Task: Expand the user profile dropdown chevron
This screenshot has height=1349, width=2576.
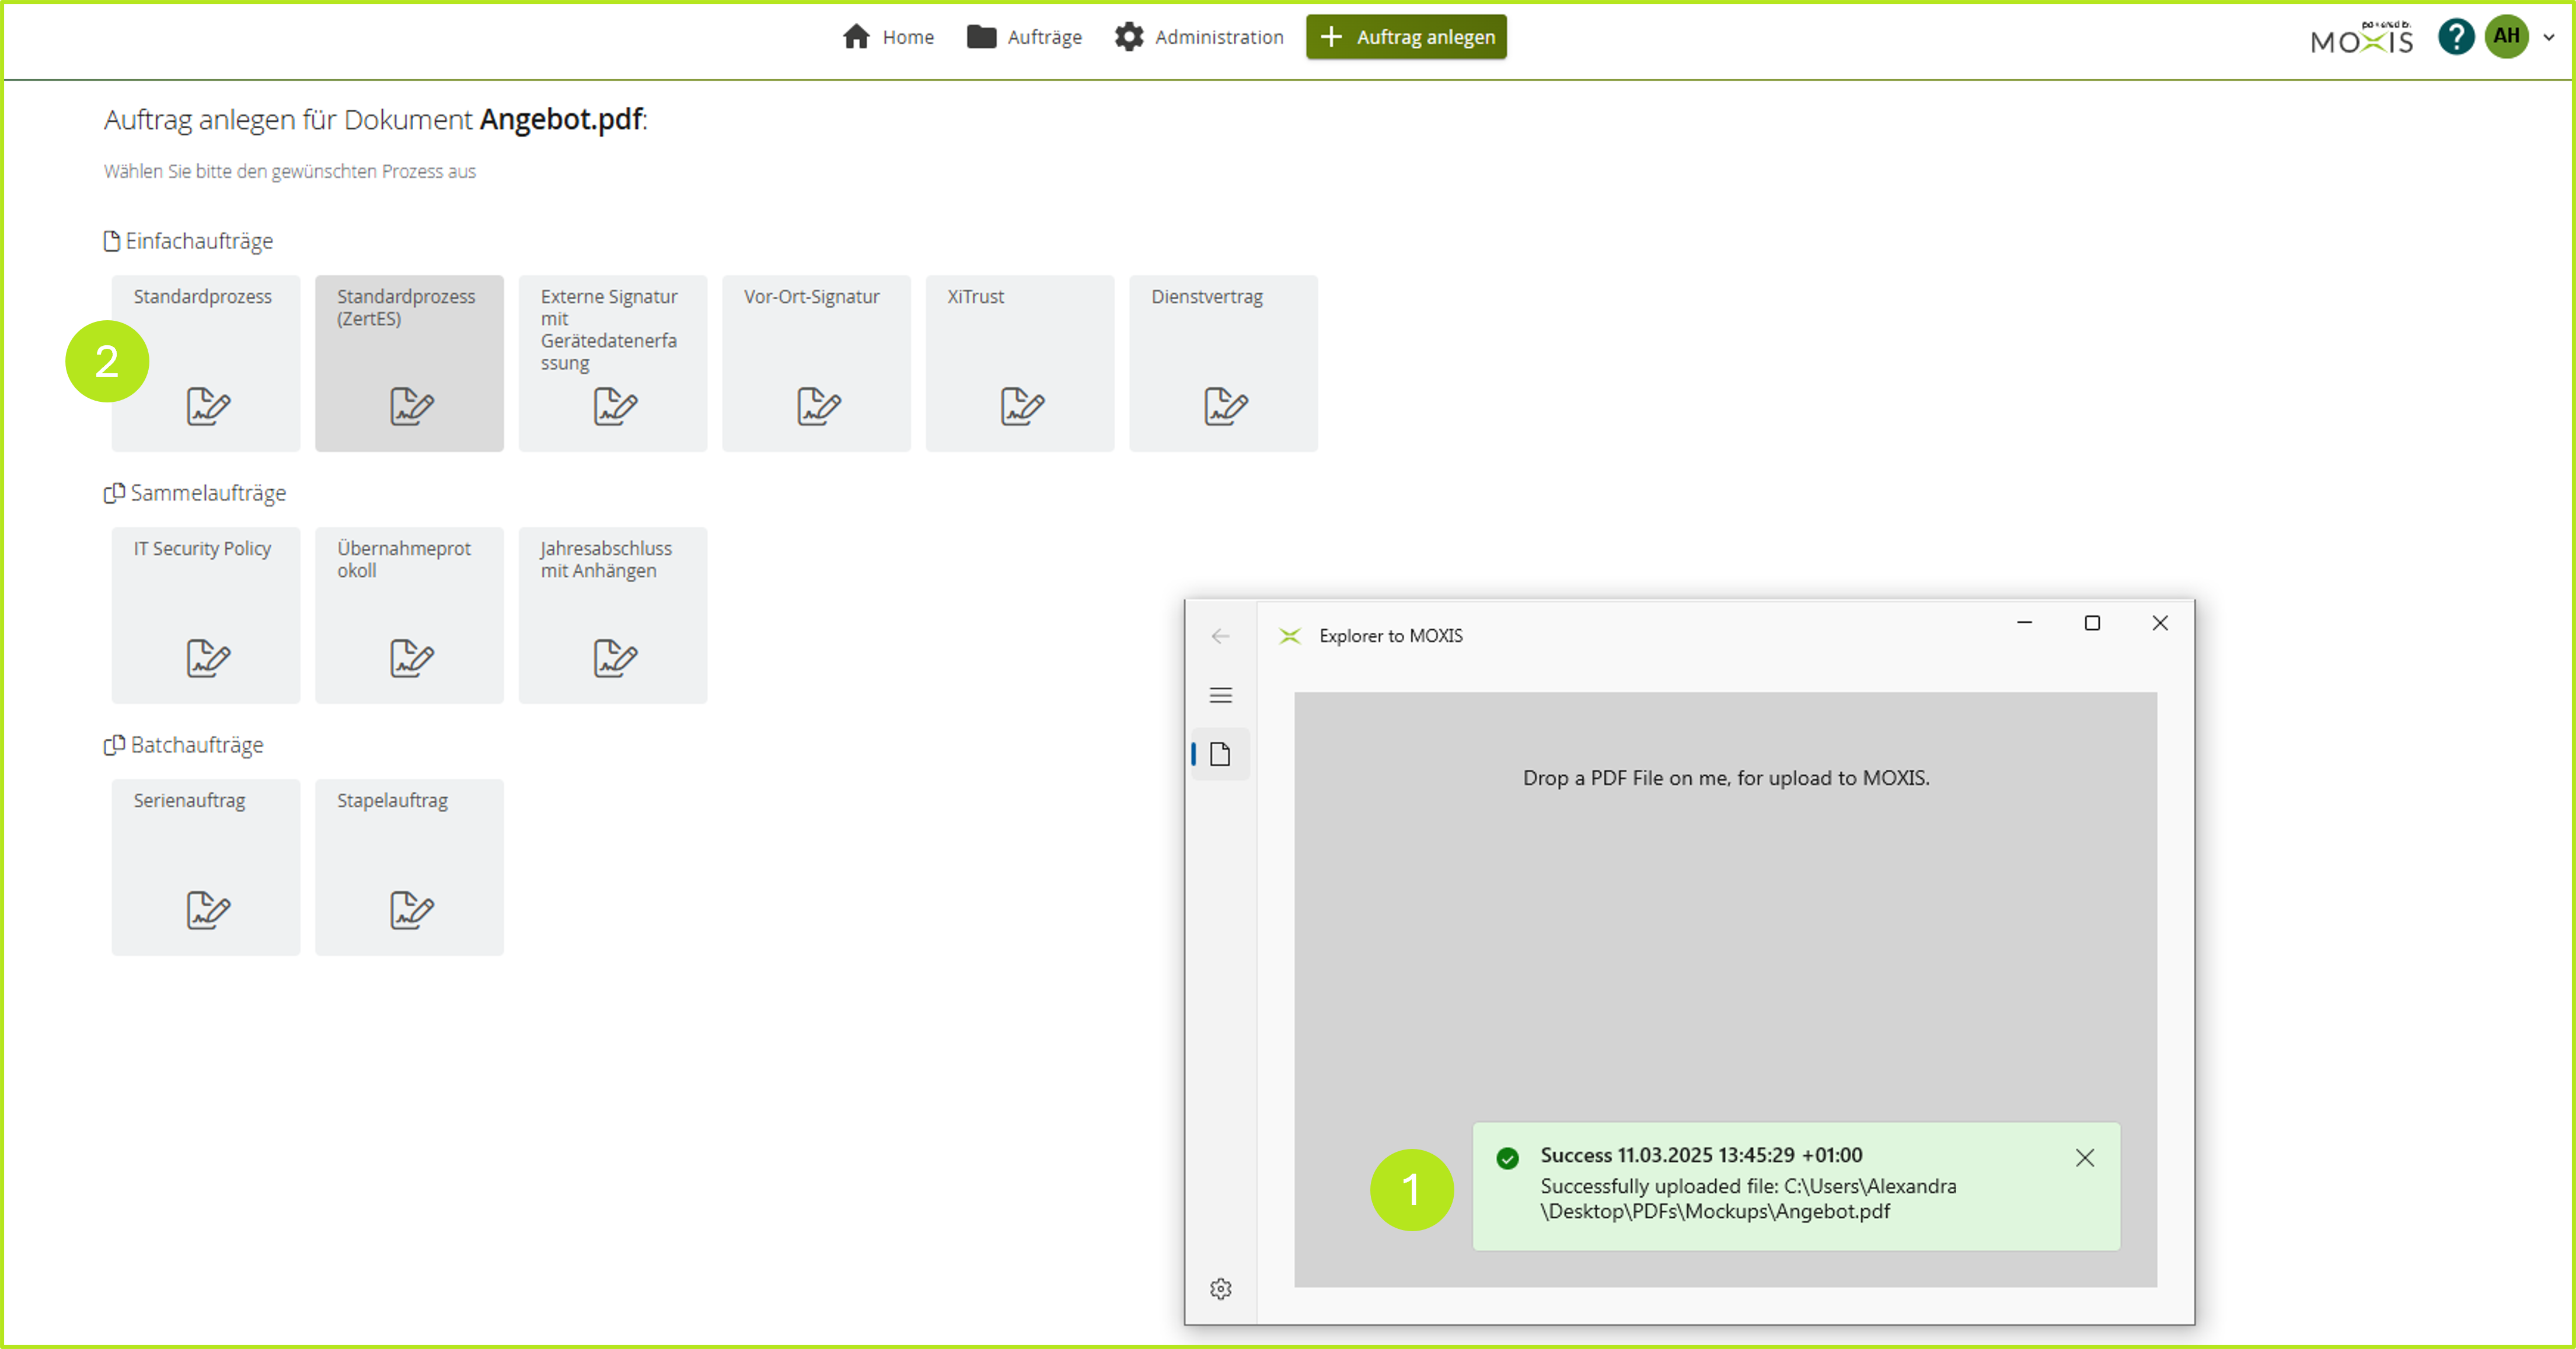Action: click(2549, 37)
